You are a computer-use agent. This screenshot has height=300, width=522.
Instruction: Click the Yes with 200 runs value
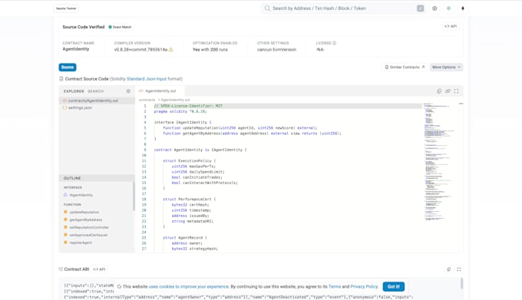point(210,50)
